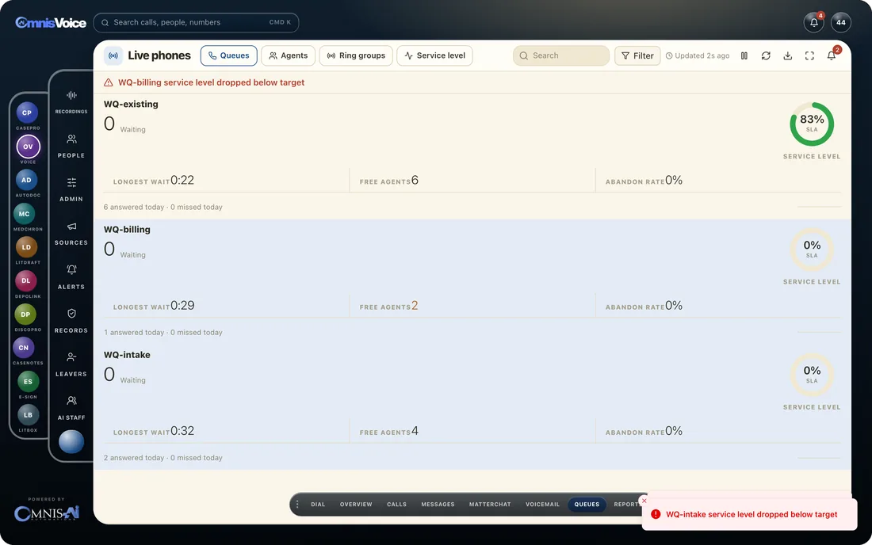872x545 pixels.
Task: Click the Live phones broadcast icon
Action: tap(113, 55)
